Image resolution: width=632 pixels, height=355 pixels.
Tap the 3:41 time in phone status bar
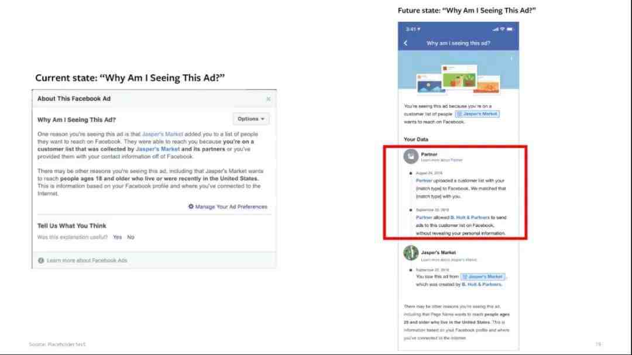click(411, 29)
